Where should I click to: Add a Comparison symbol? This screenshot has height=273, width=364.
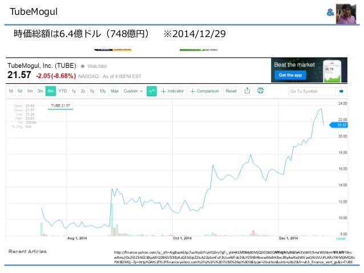click(205, 91)
